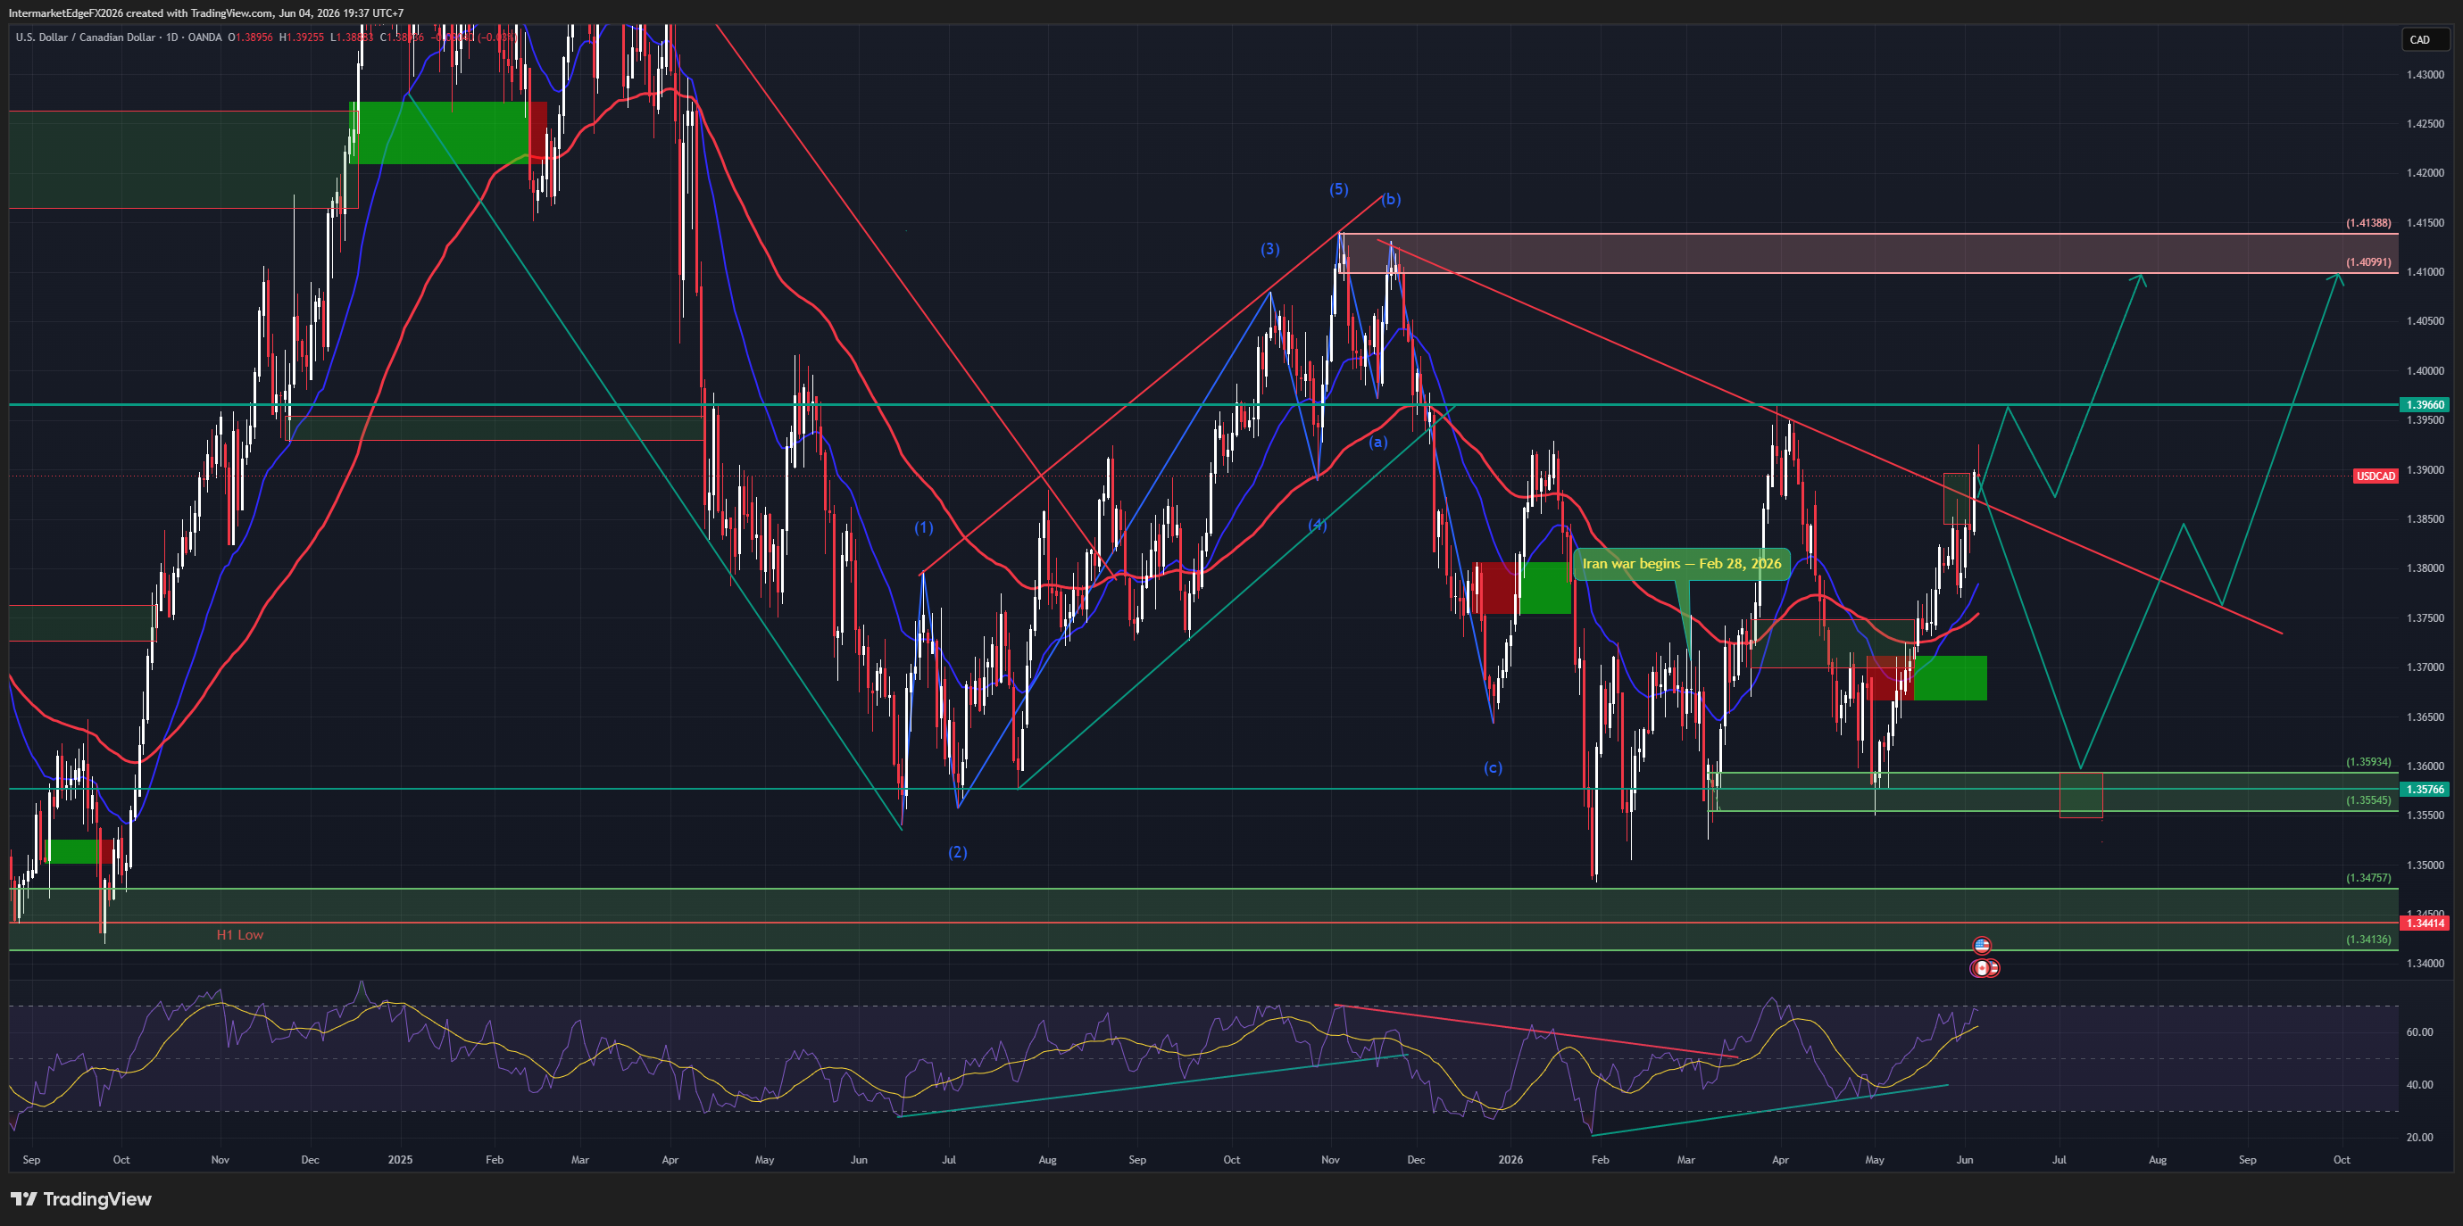Click the upper US flag economic event icon
This screenshot has width=2463, height=1226.
pos(1981,946)
